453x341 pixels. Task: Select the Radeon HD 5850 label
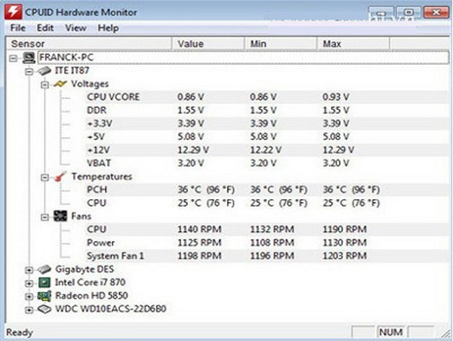91,296
